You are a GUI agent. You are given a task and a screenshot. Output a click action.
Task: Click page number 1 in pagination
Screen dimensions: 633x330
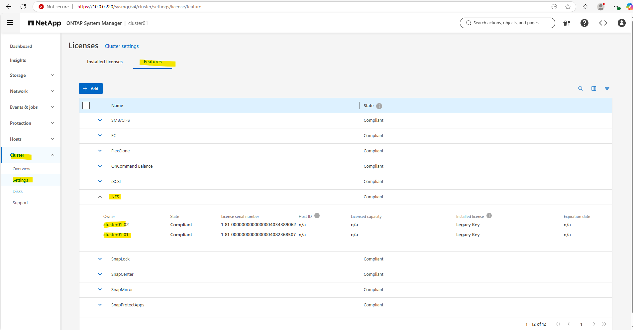point(581,324)
